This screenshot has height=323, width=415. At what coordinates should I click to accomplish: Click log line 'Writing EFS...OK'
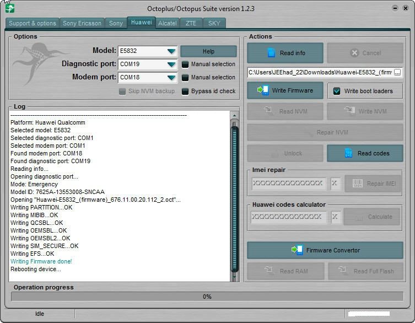coord(33,254)
